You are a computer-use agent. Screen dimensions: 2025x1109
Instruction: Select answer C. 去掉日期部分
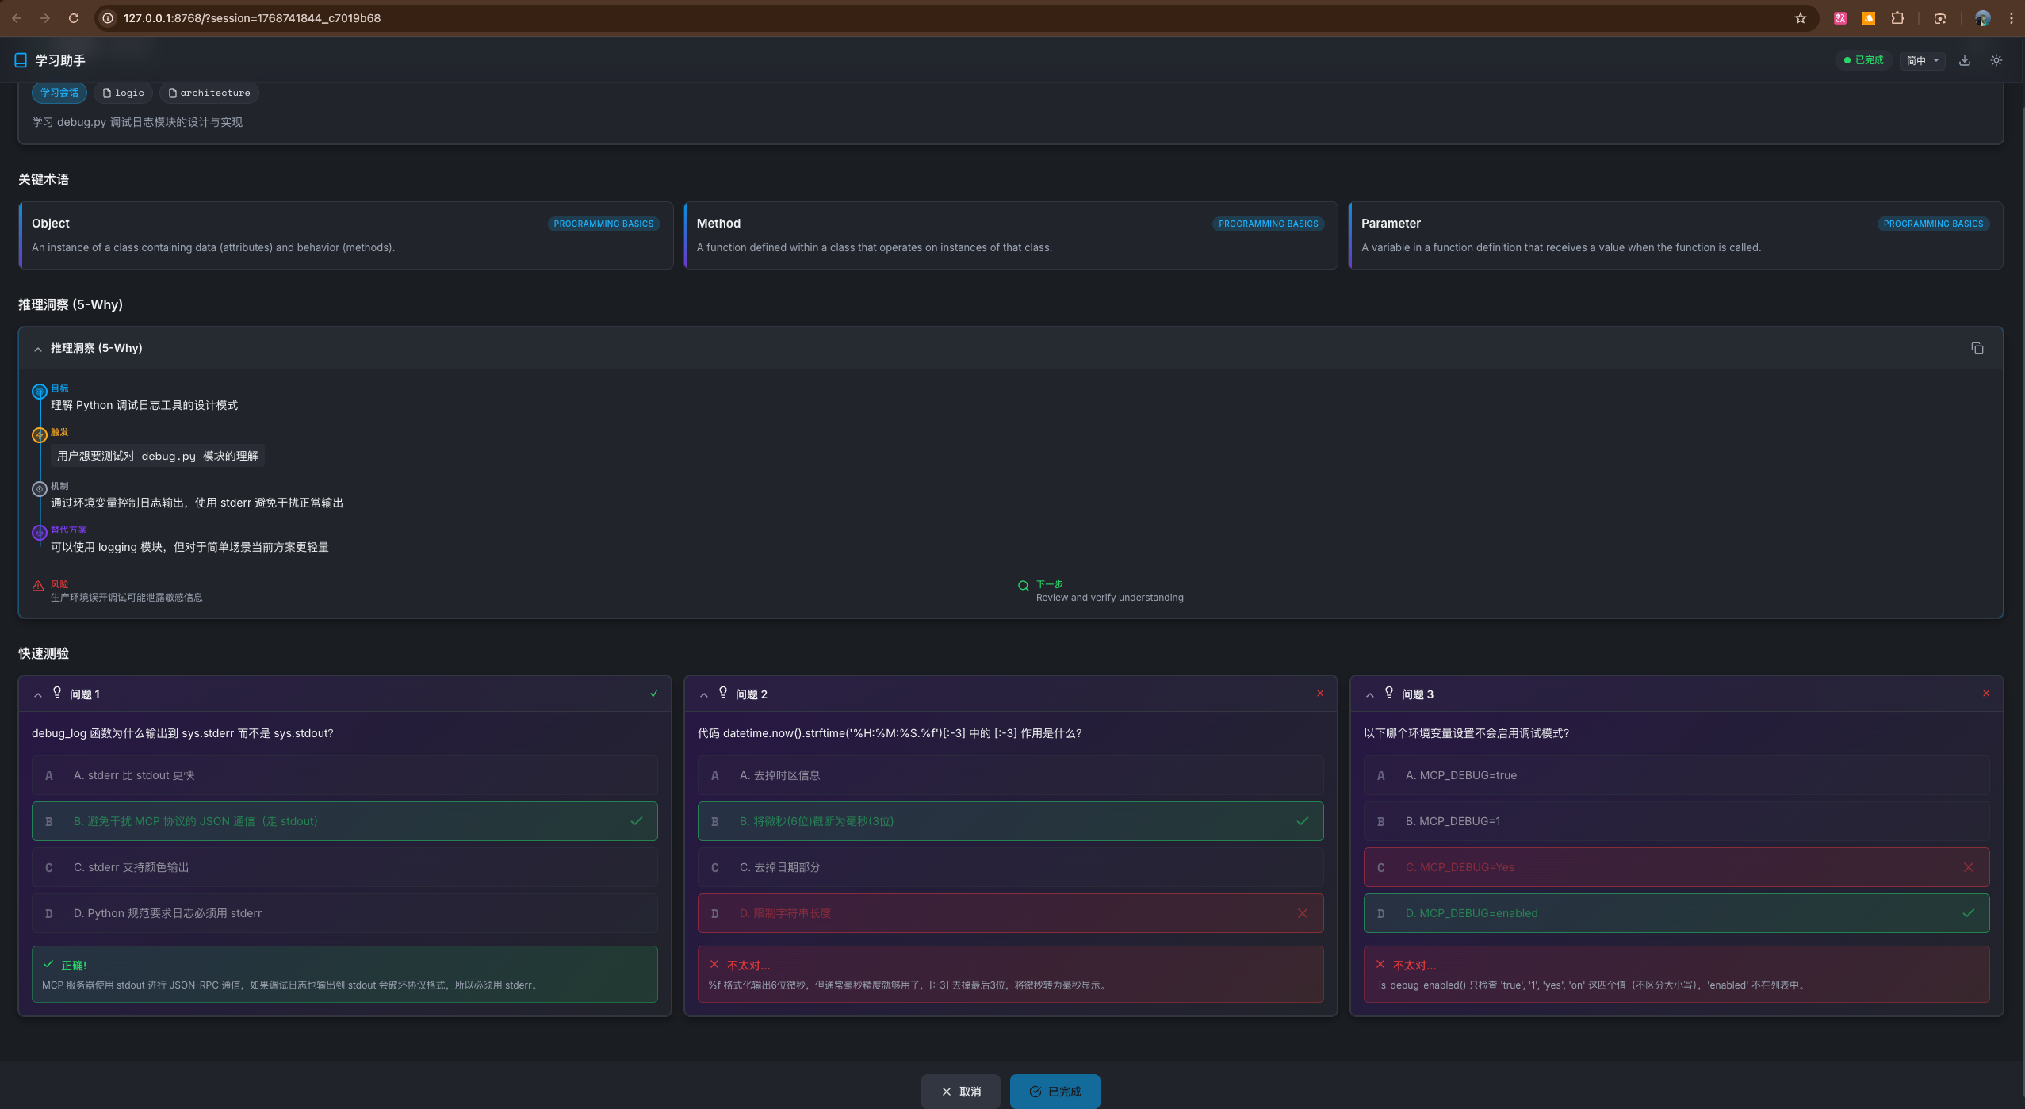coord(1011,867)
